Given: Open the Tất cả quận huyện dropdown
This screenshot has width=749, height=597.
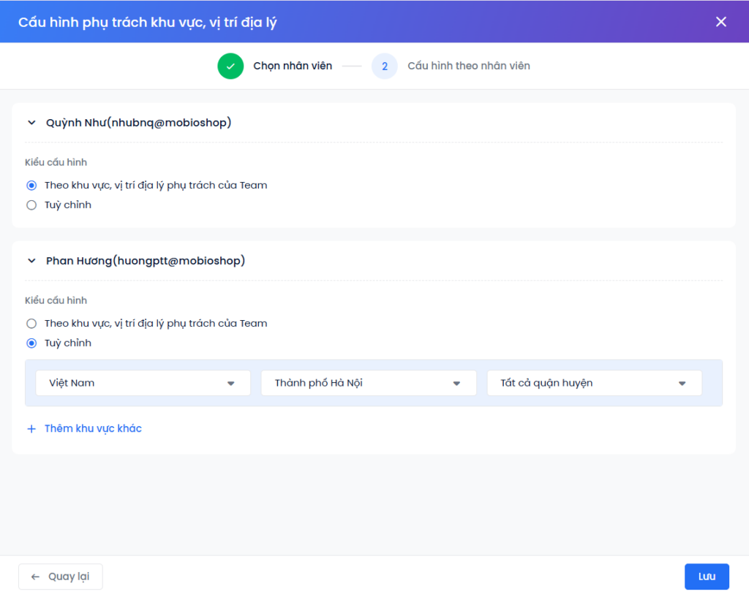Looking at the screenshot, I should [x=594, y=383].
